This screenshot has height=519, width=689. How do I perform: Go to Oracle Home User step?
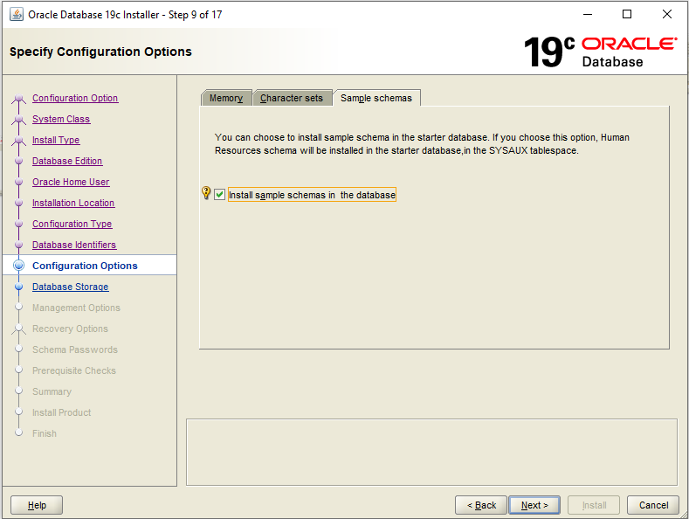(x=71, y=182)
